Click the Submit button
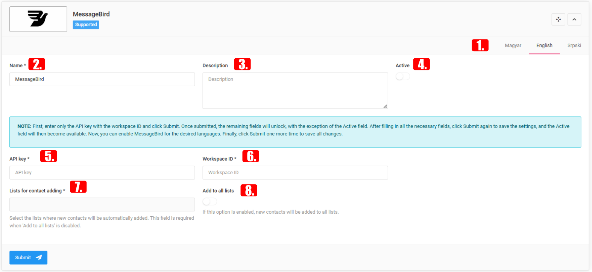This screenshot has height=272, width=592. [x=28, y=258]
